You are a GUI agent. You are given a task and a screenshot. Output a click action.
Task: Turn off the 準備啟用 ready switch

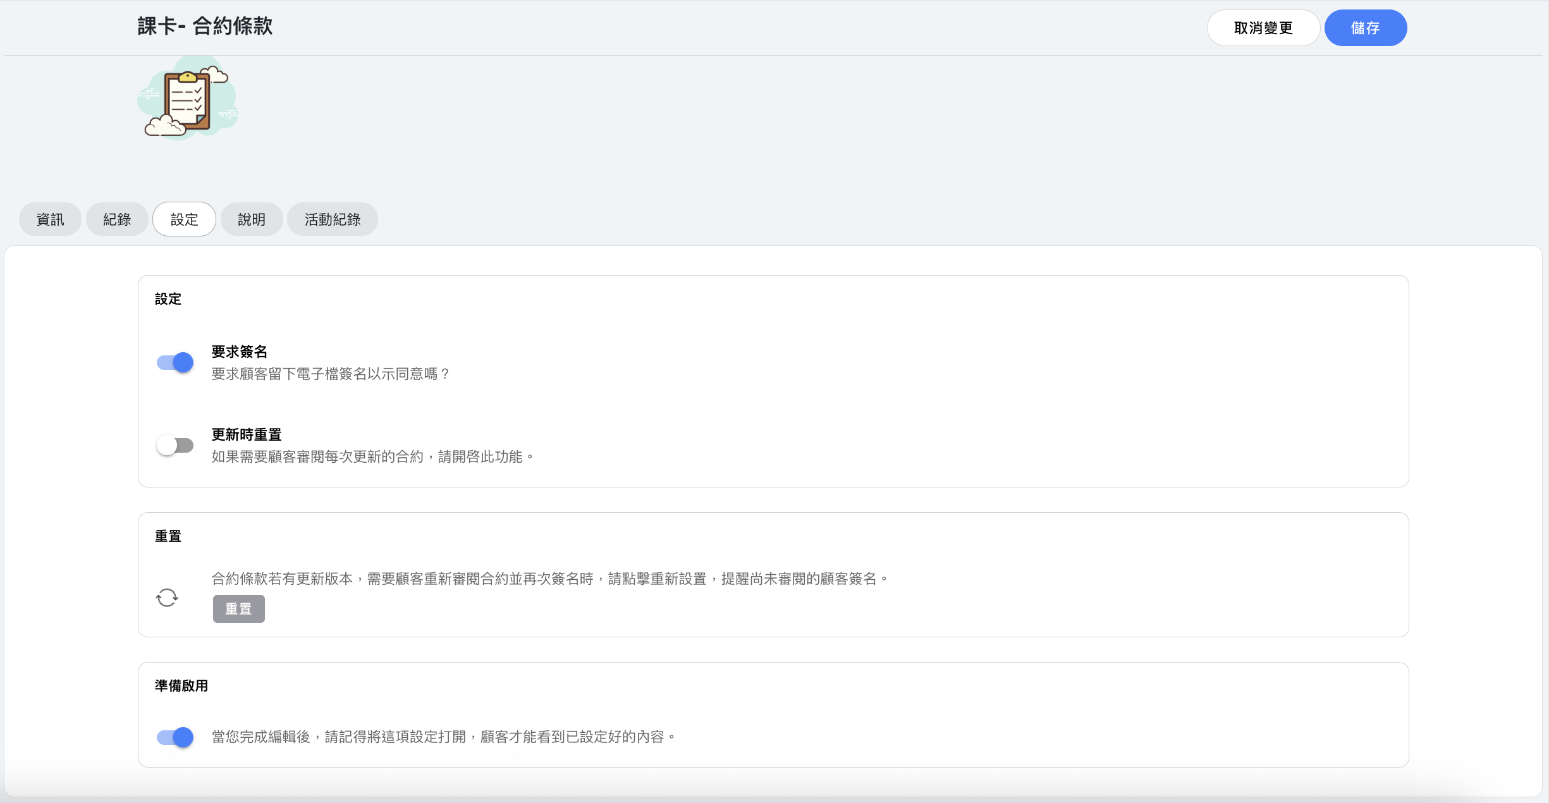[175, 737]
